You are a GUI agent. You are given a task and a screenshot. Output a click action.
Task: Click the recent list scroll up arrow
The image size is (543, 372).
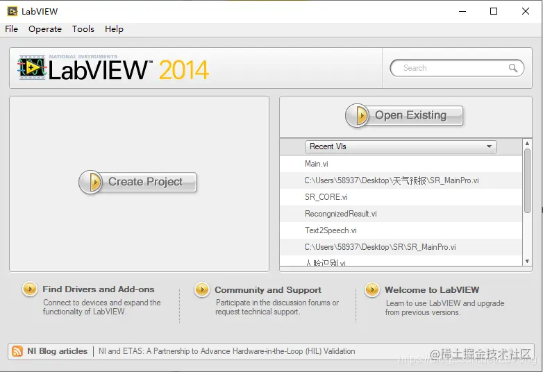coord(527,143)
